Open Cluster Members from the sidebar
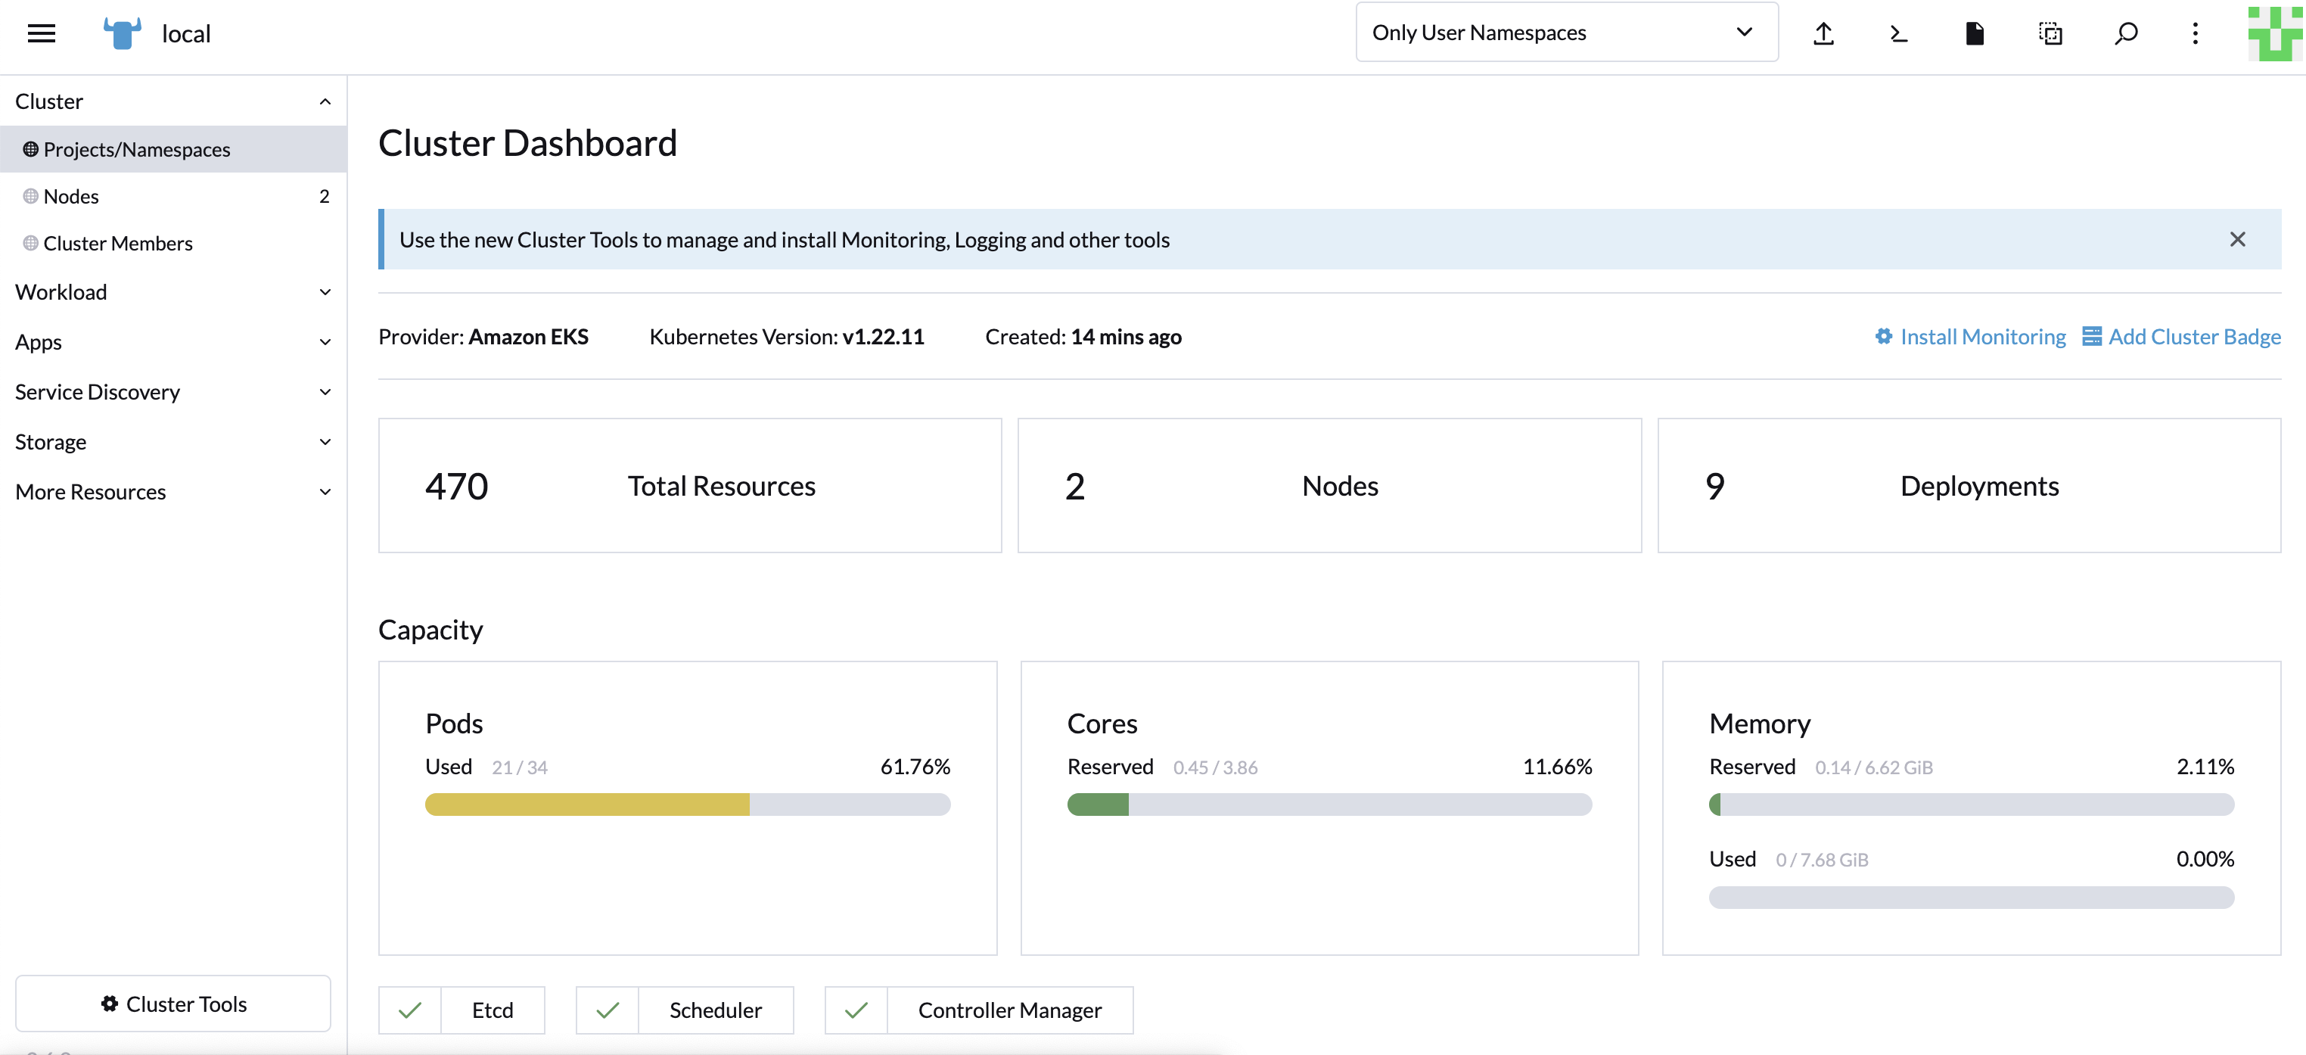2306x1055 pixels. tap(119, 243)
